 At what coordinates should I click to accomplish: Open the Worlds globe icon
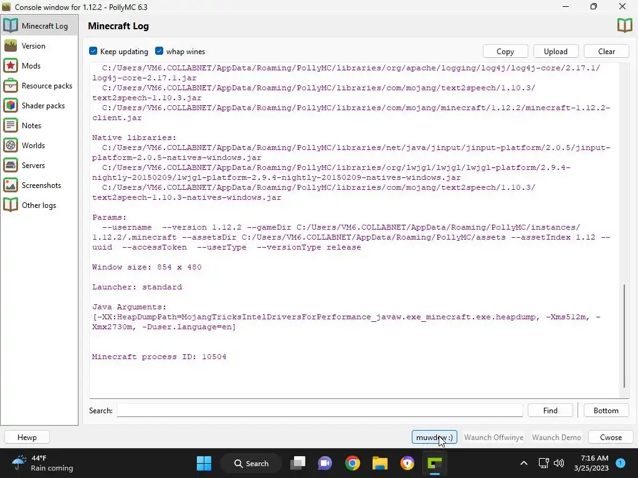[11, 145]
